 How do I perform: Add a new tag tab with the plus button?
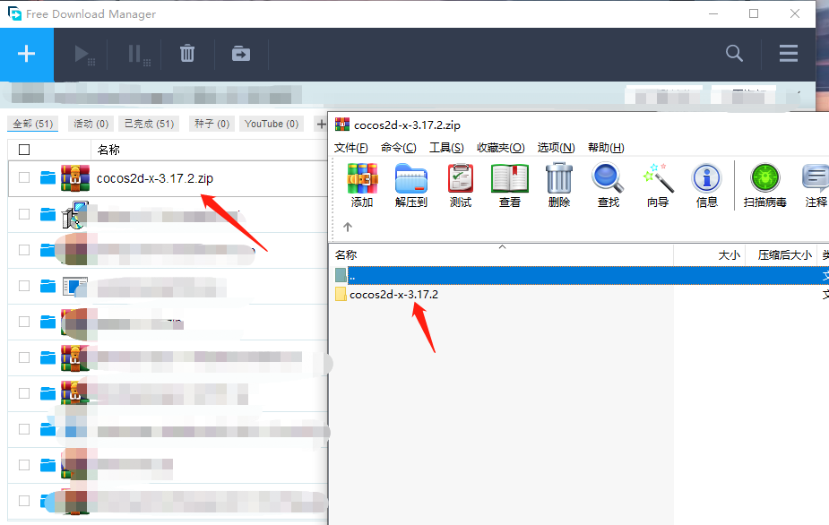(x=321, y=125)
